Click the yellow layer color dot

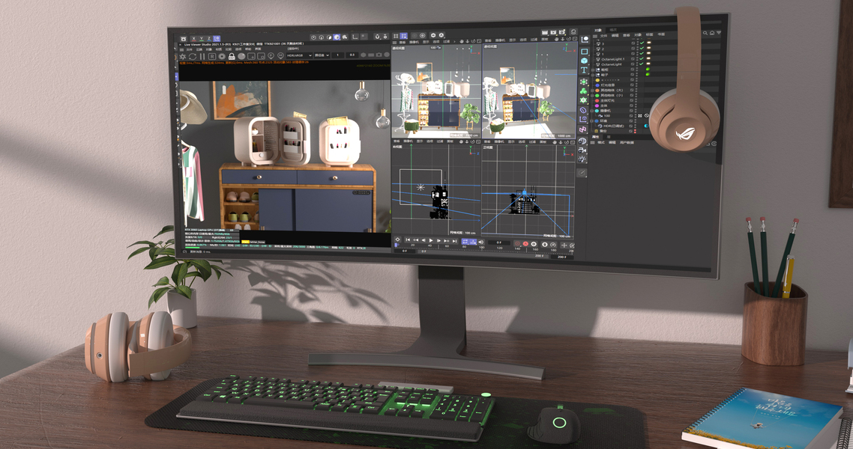597,80
